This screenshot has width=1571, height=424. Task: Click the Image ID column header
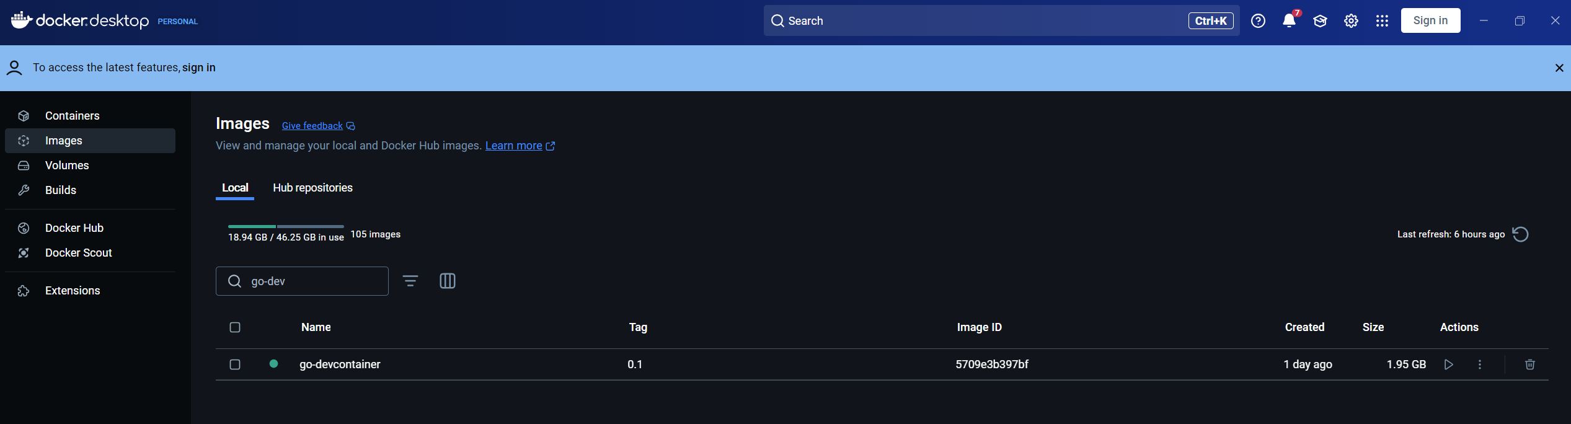tap(979, 327)
